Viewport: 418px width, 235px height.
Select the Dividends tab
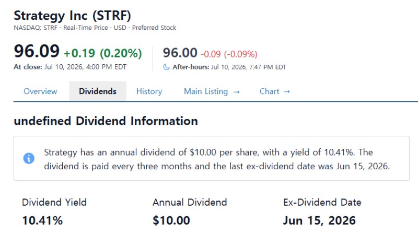click(98, 91)
